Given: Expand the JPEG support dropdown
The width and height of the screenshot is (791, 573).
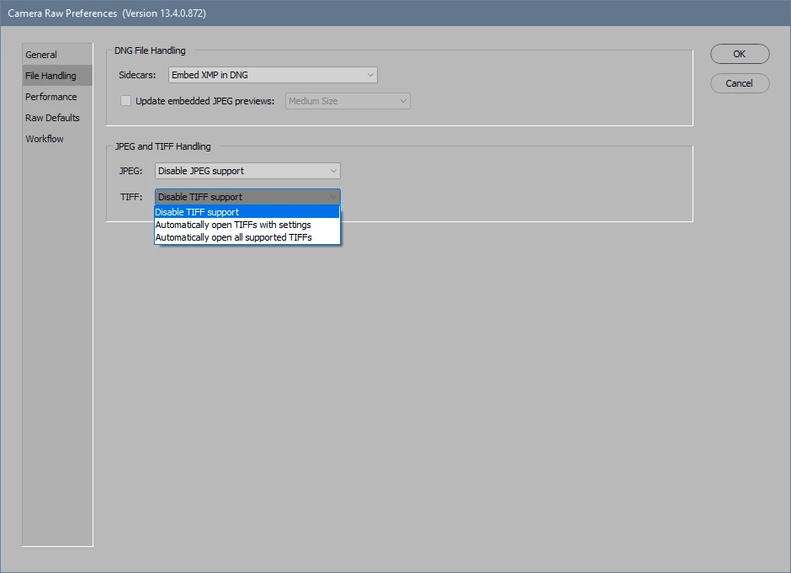Looking at the screenshot, I should [247, 171].
